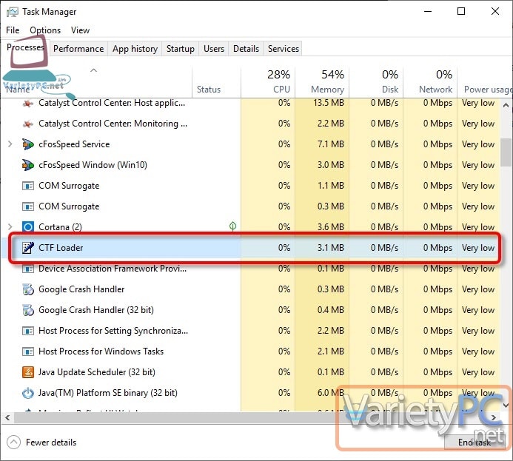Expand the Cortana (2) process group
513x461 pixels.
[x=10, y=226]
